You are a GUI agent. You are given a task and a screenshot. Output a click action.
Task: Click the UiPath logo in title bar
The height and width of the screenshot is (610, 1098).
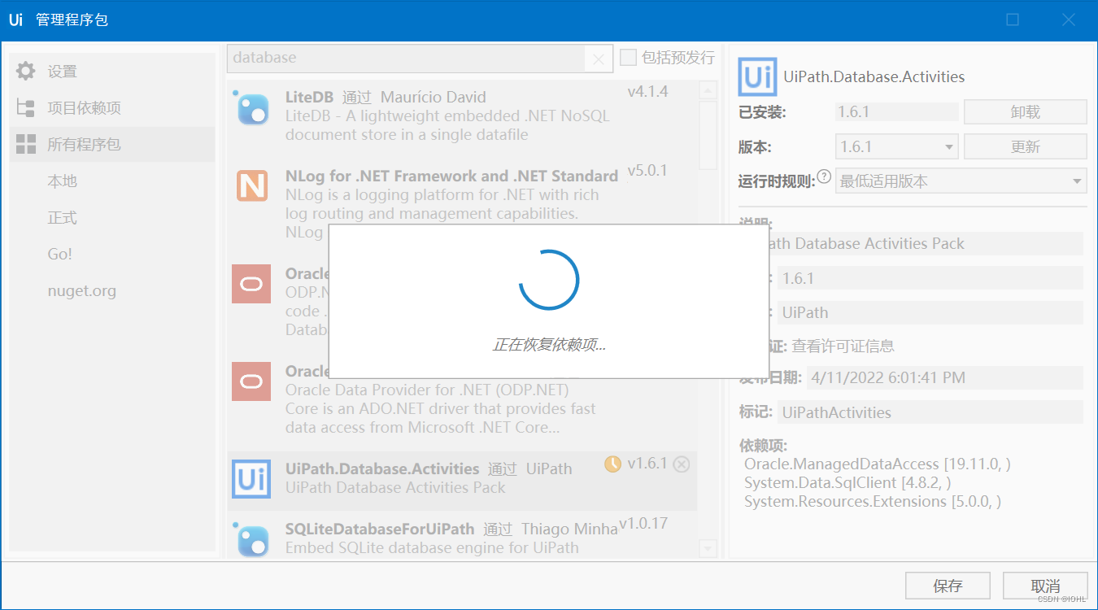pos(16,20)
